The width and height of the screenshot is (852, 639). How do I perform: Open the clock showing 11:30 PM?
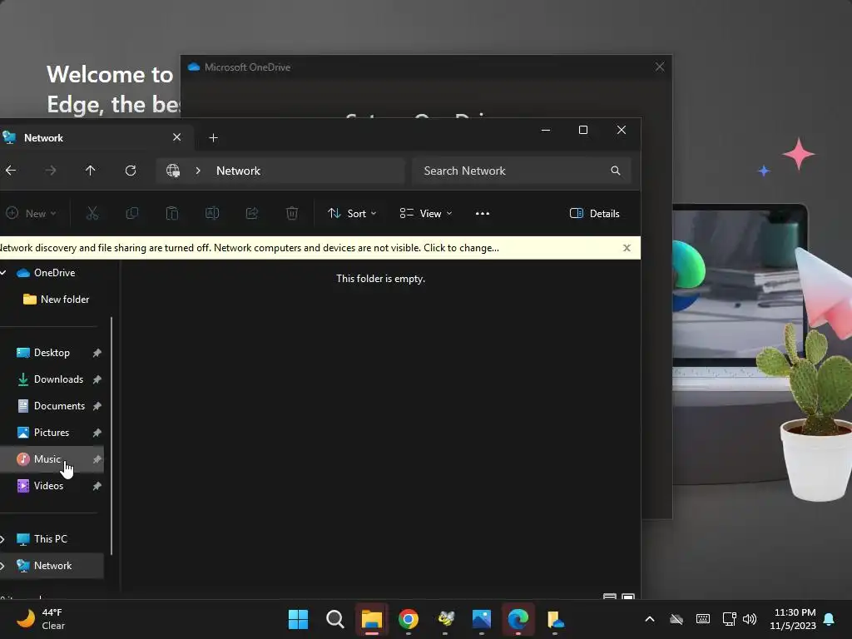[793, 619]
